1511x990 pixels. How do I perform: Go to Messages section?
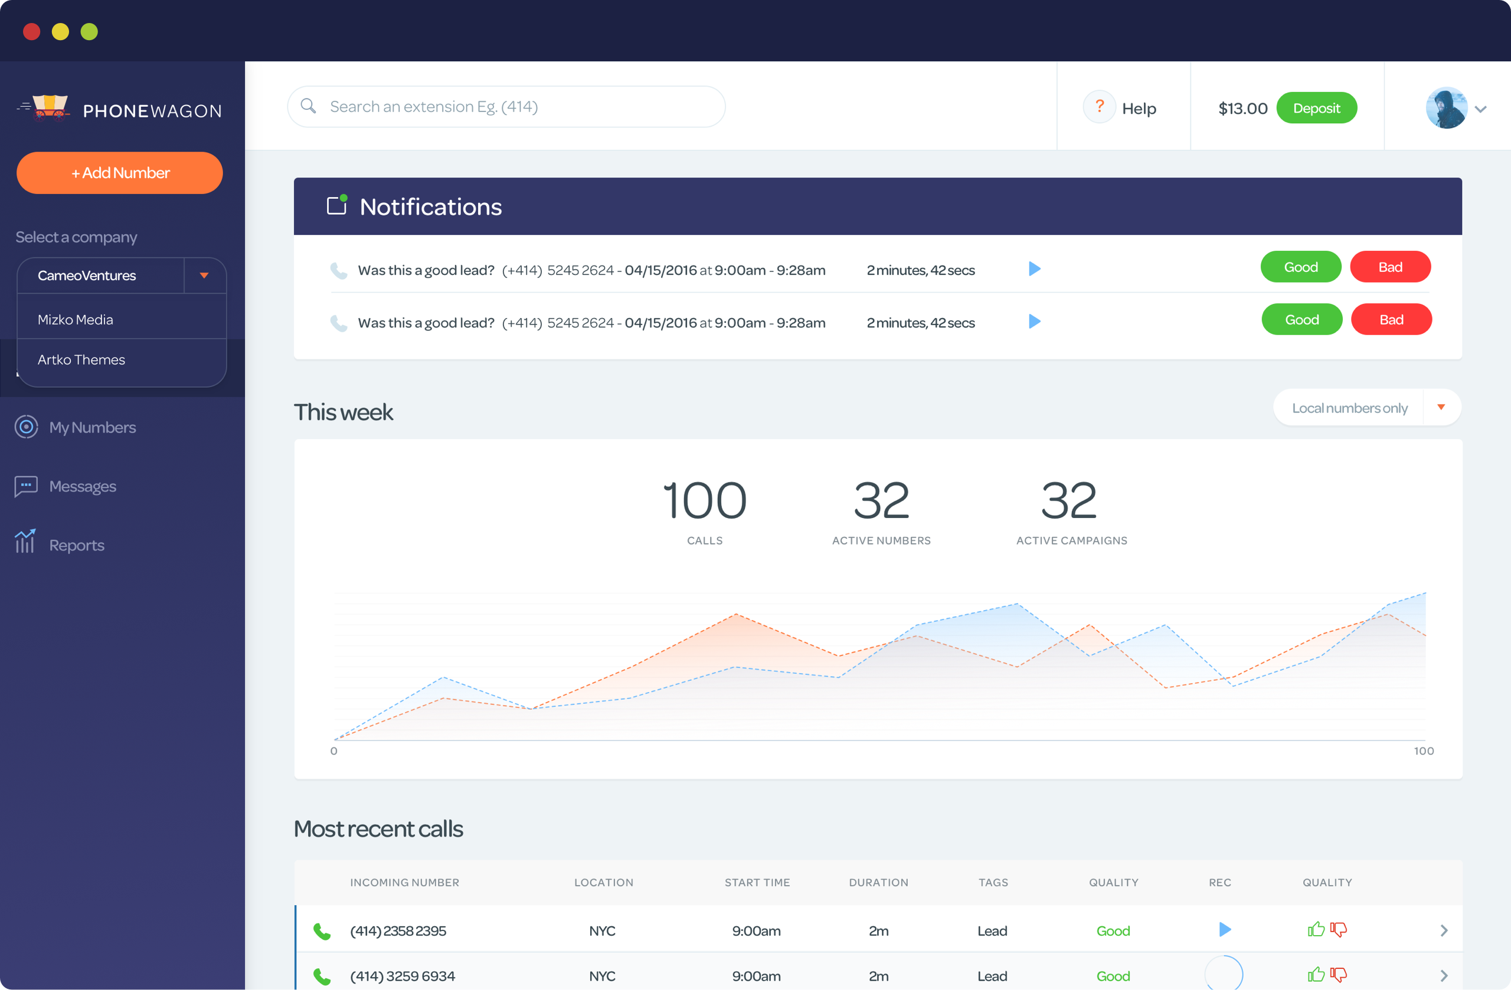tap(83, 486)
